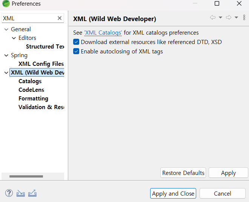249x202 pixels.
Task: Click the import preferences icon
Action: click(21, 193)
